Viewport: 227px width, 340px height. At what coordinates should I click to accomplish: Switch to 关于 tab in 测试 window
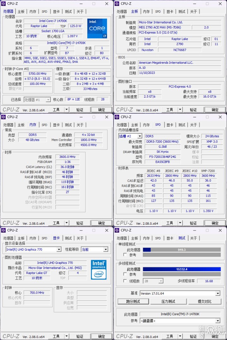194,238
